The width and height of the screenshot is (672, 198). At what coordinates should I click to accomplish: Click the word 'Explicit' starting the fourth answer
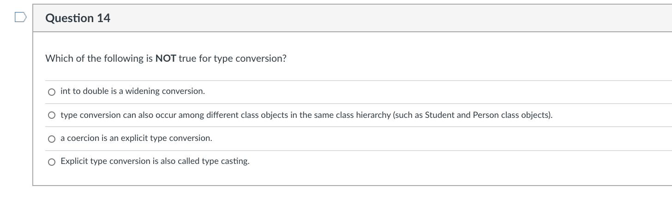tap(74, 162)
